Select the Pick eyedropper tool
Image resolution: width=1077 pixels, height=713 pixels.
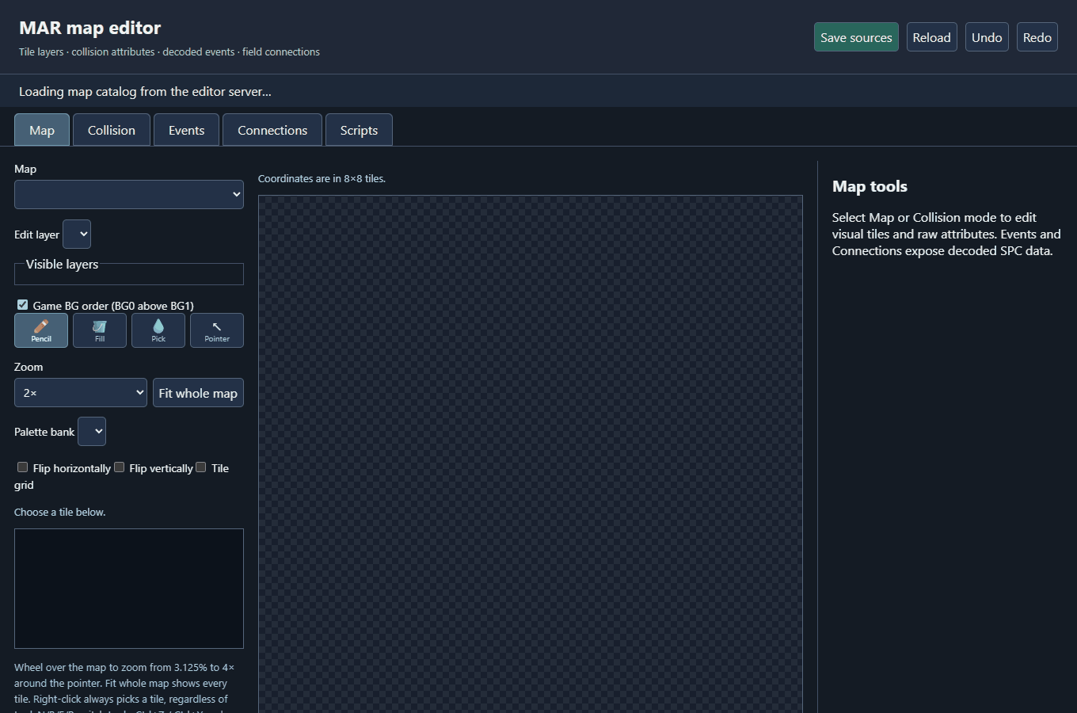[x=158, y=330]
